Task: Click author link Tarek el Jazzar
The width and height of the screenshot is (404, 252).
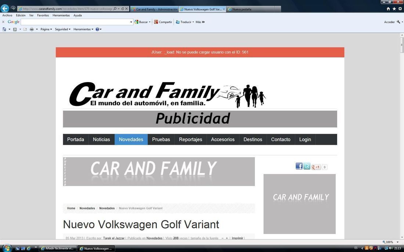Action: (113, 238)
